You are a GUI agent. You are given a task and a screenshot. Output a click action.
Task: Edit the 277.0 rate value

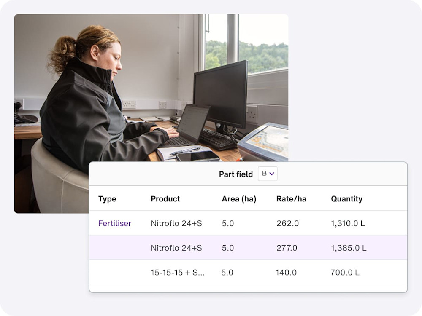(287, 248)
